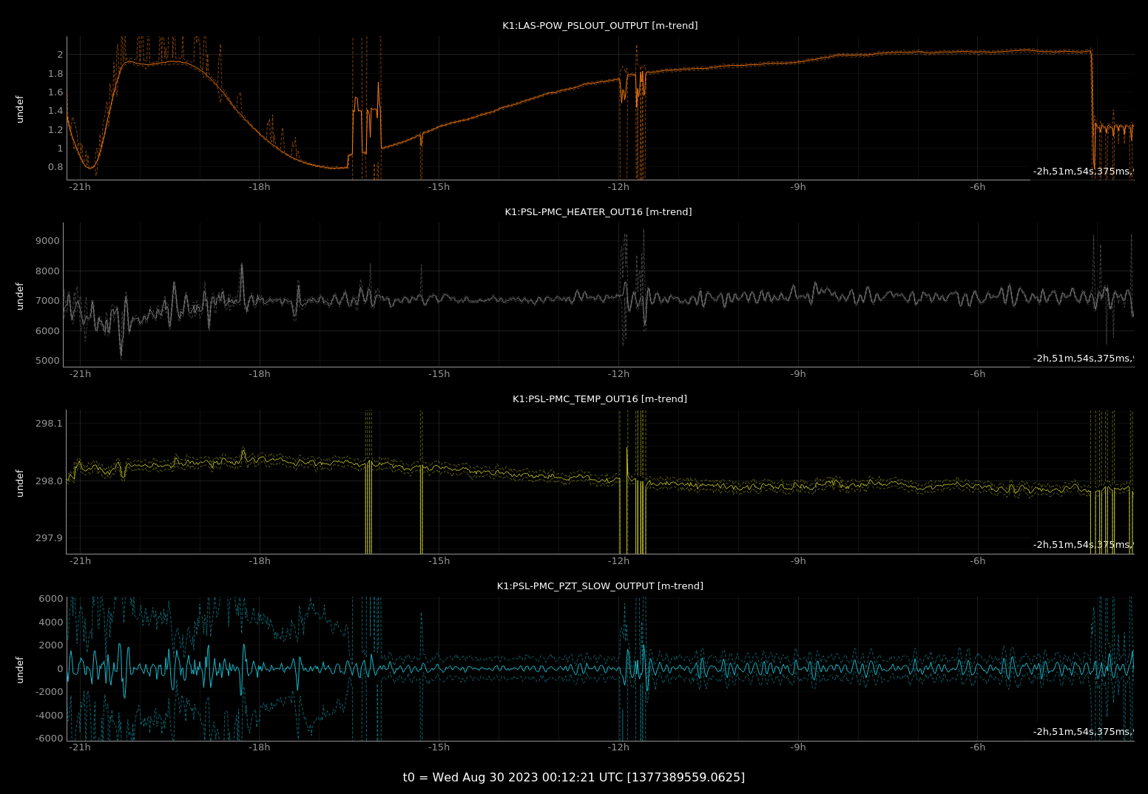The width and height of the screenshot is (1148, 794).
Task: Select the 297.9 y-axis tick label
Action: point(50,538)
